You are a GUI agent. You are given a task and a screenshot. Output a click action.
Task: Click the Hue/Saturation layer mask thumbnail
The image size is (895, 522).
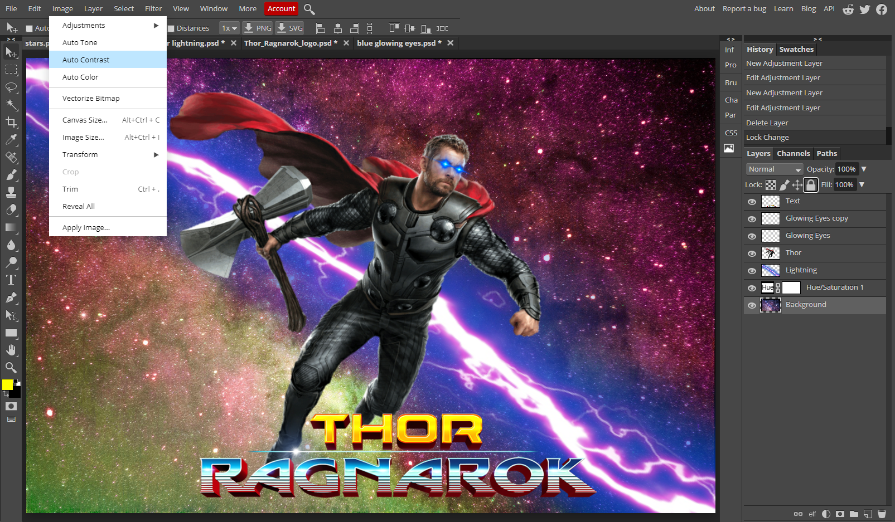click(791, 288)
